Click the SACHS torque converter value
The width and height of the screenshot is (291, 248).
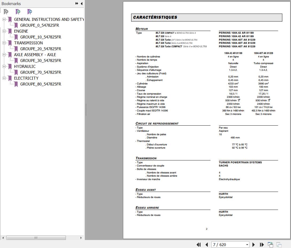pos(224,166)
